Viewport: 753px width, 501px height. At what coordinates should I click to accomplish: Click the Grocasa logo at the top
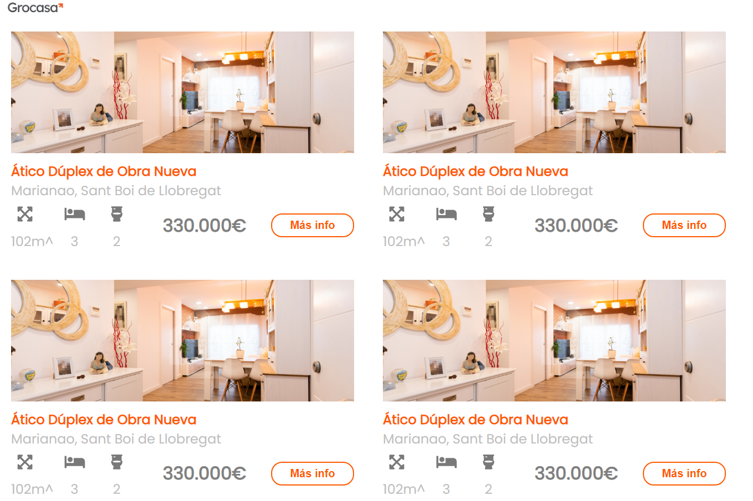click(x=35, y=8)
